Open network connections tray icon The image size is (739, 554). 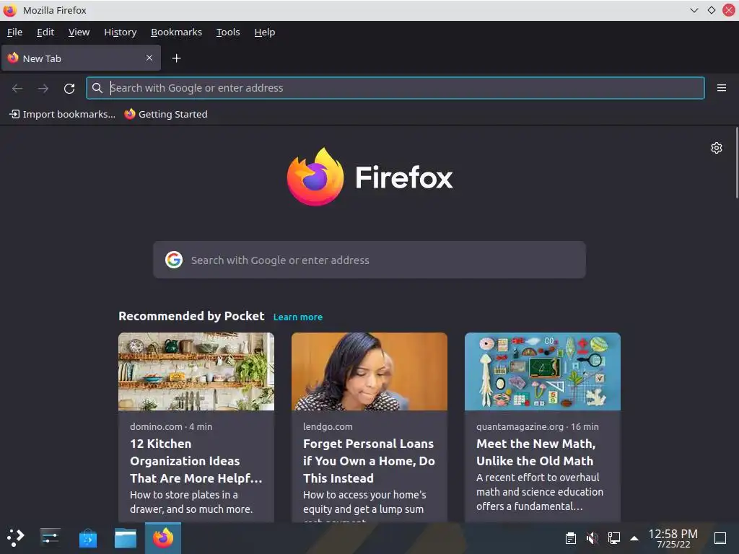pyautogui.click(x=613, y=537)
